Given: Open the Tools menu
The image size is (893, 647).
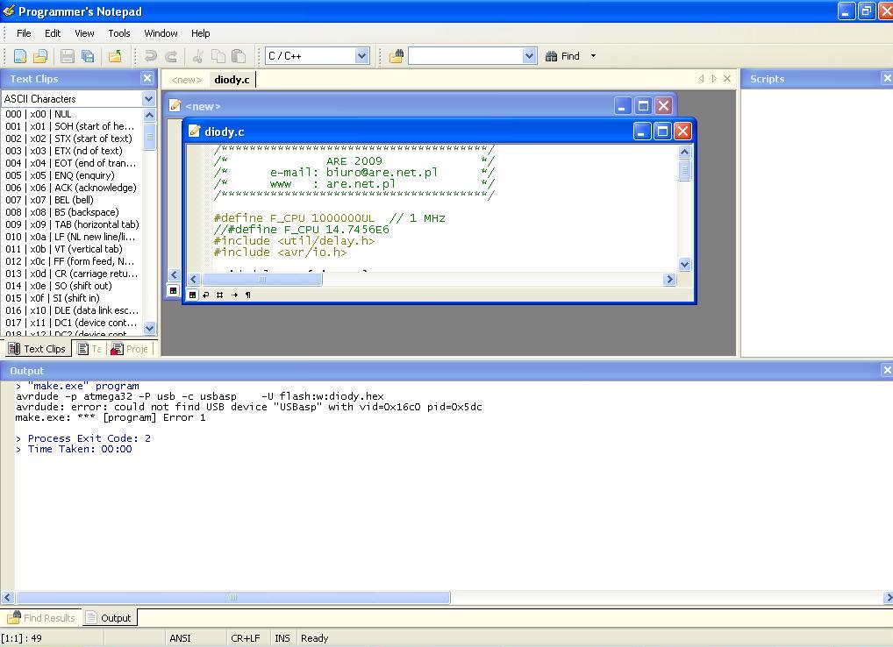Looking at the screenshot, I should click(119, 33).
